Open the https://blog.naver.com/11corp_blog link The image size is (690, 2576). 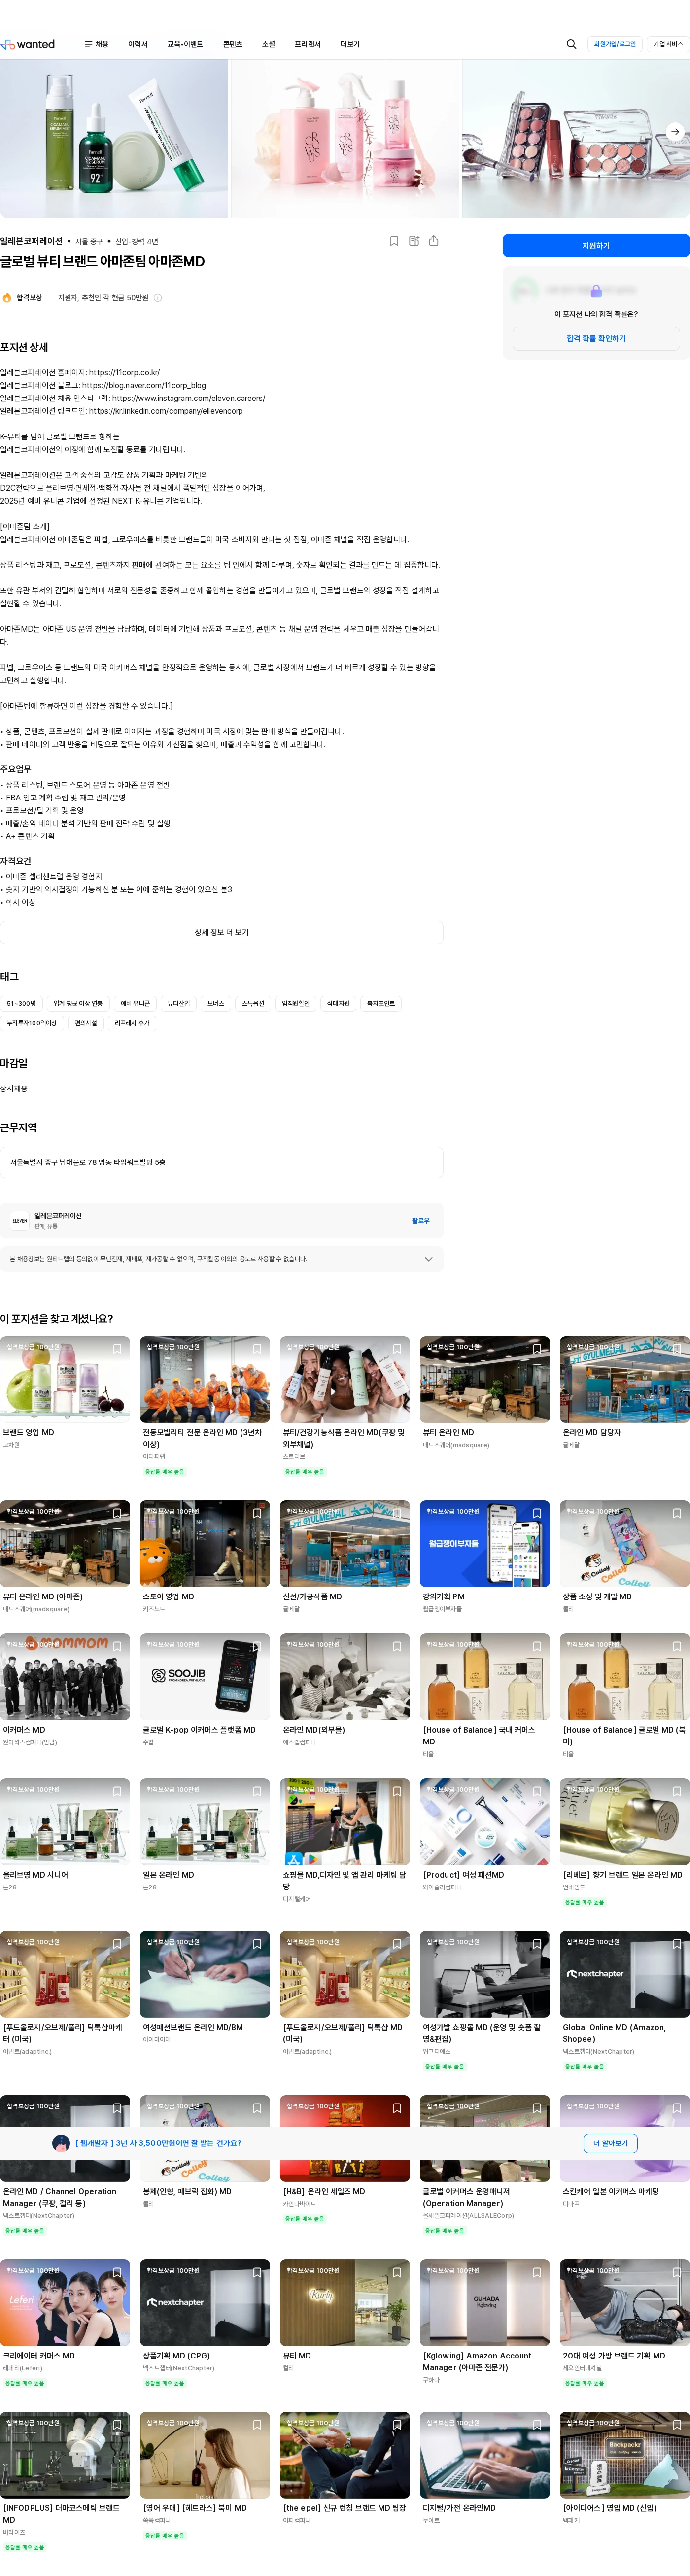pos(144,385)
